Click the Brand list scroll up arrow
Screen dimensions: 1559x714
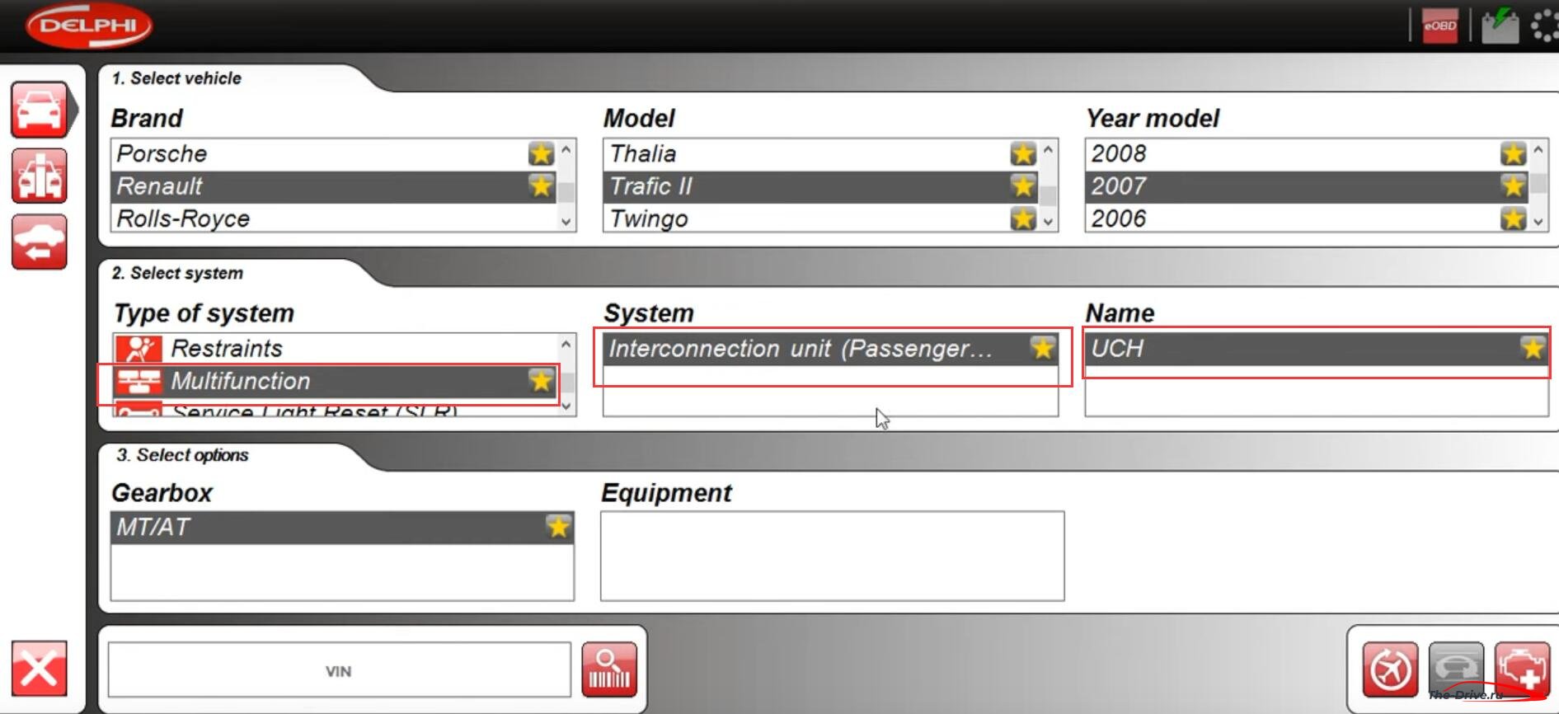(566, 150)
